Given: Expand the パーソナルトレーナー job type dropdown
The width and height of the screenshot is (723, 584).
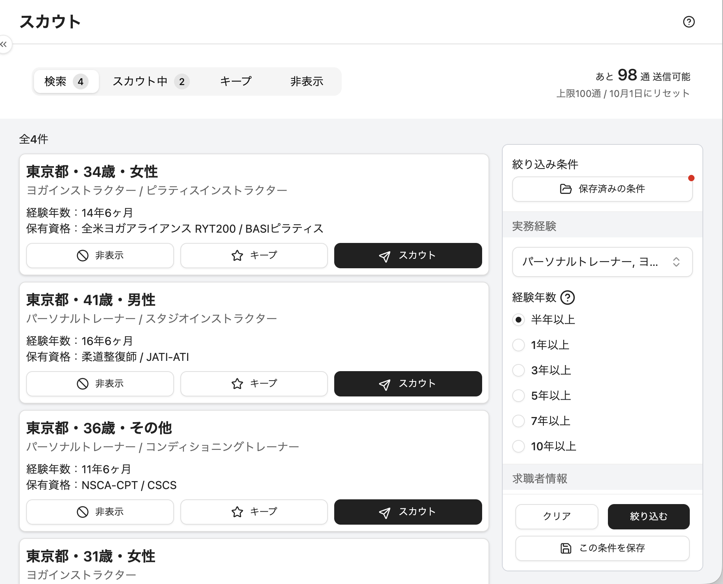Looking at the screenshot, I should 602,262.
